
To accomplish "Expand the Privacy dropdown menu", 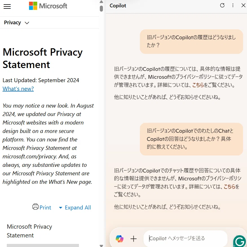I will click(x=17, y=23).
